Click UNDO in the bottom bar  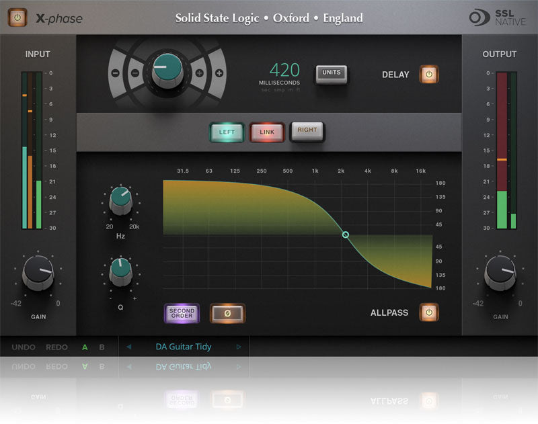pyautogui.click(x=24, y=347)
